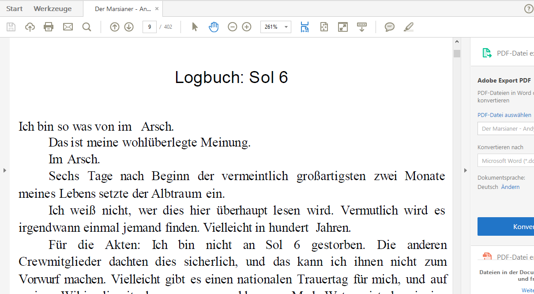
Task: Close the Der Marsianer document tab
Action: tap(157, 8)
